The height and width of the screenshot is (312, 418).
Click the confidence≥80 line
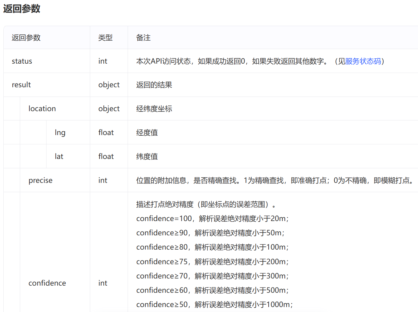click(x=213, y=247)
